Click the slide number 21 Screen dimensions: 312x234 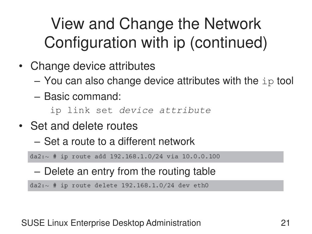285,223
